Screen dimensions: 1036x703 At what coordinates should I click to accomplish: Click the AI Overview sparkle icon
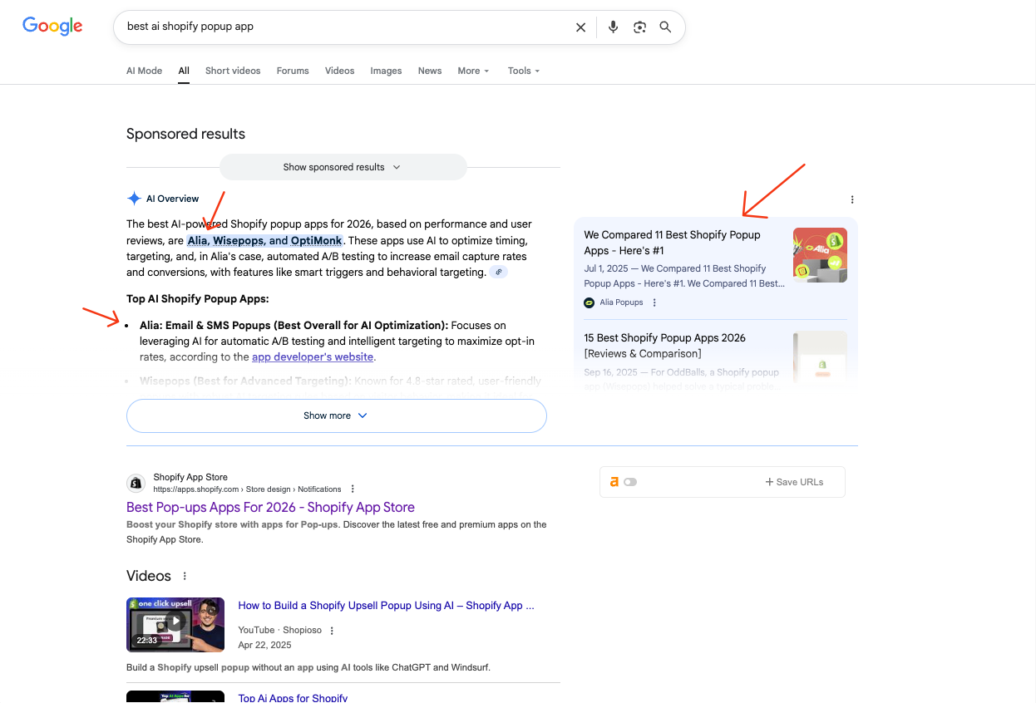point(134,198)
